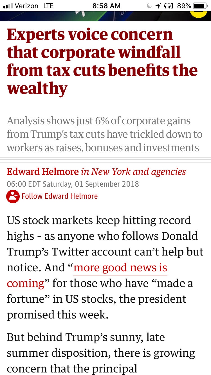Open the Edward Helmore author link
The image size is (211, 375).
click(x=43, y=171)
